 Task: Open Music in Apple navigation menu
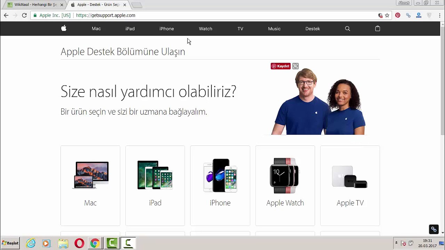[x=274, y=29]
